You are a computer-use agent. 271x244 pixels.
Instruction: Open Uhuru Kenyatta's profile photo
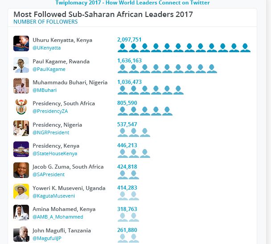click(x=21, y=43)
